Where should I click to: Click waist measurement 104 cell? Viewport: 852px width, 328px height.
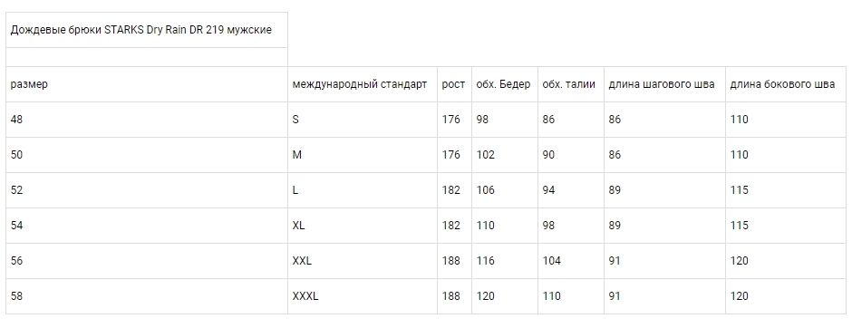571,261
